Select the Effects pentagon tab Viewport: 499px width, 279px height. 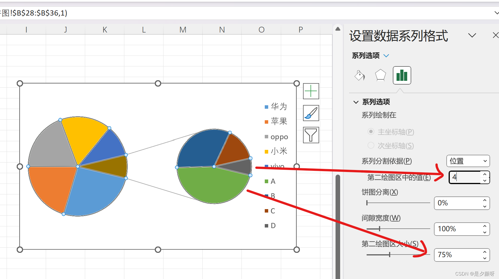click(x=380, y=75)
